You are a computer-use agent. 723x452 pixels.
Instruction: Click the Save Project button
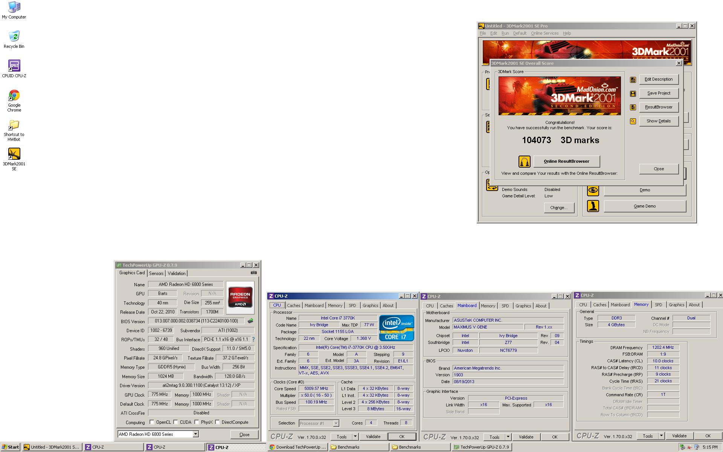pyautogui.click(x=659, y=93)
